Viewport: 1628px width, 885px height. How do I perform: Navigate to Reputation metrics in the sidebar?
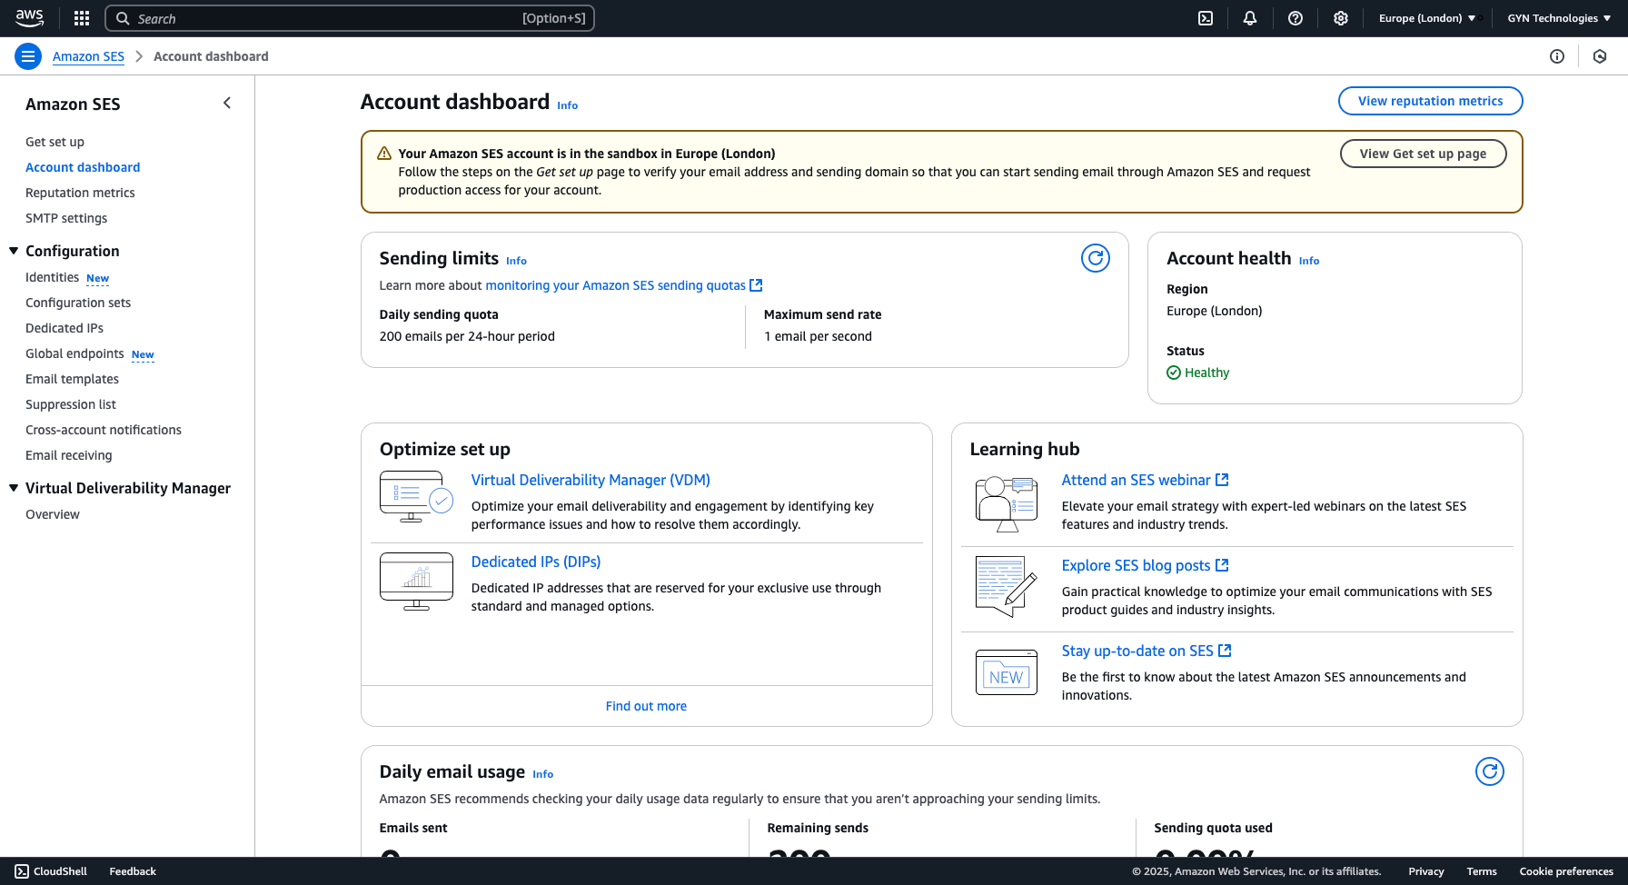pos(80,193)
